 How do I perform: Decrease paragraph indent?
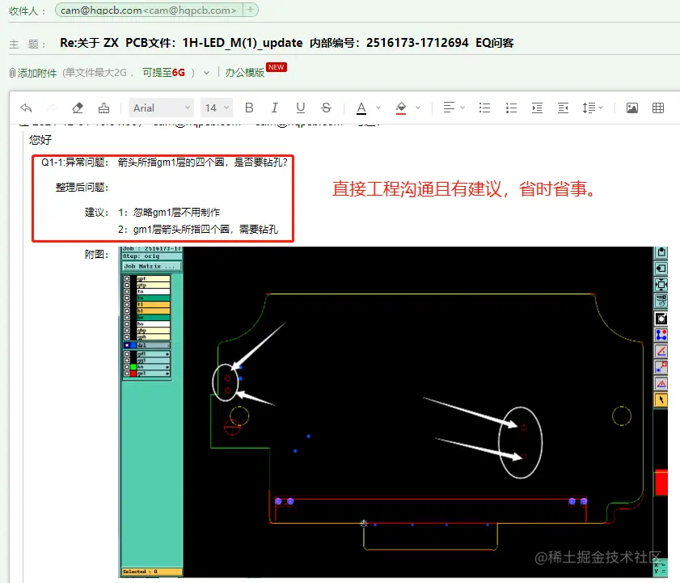pyautogui.click(x=563, y=108)
